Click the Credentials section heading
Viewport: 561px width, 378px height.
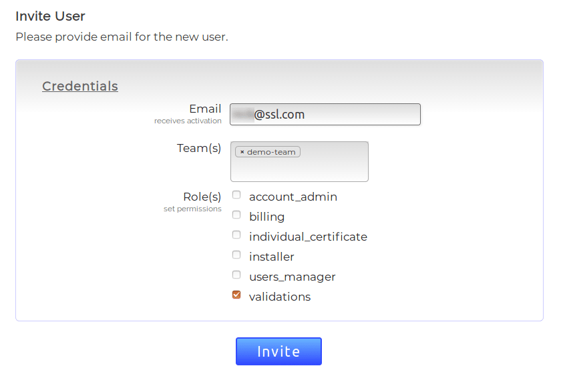click(80, 86)
